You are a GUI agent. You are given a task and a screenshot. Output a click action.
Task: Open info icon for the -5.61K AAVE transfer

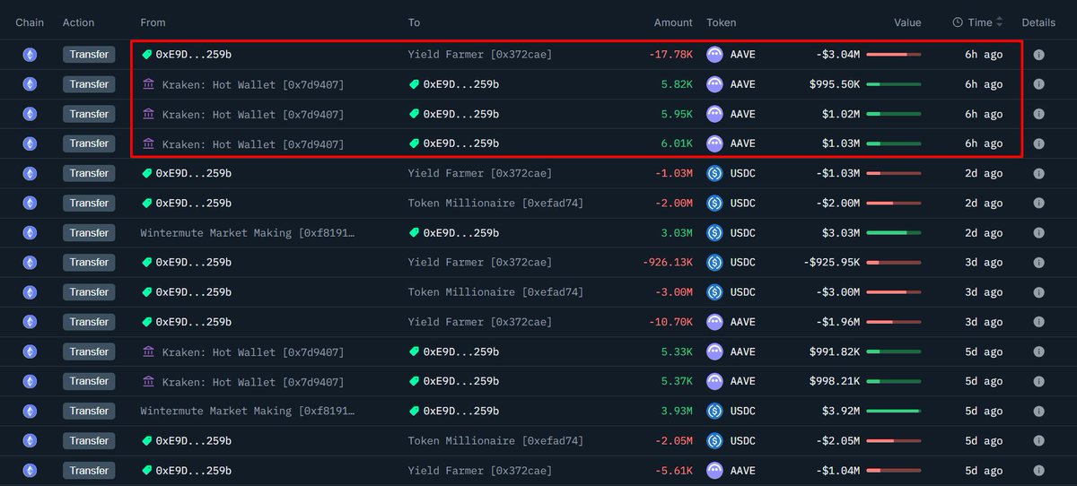click(1038, 471)
